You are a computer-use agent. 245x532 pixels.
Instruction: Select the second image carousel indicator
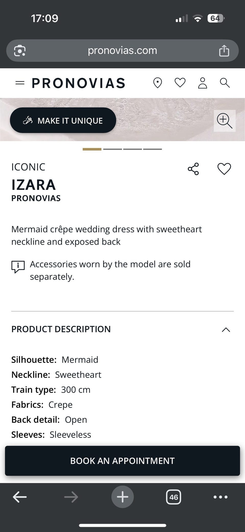[113, 149]
